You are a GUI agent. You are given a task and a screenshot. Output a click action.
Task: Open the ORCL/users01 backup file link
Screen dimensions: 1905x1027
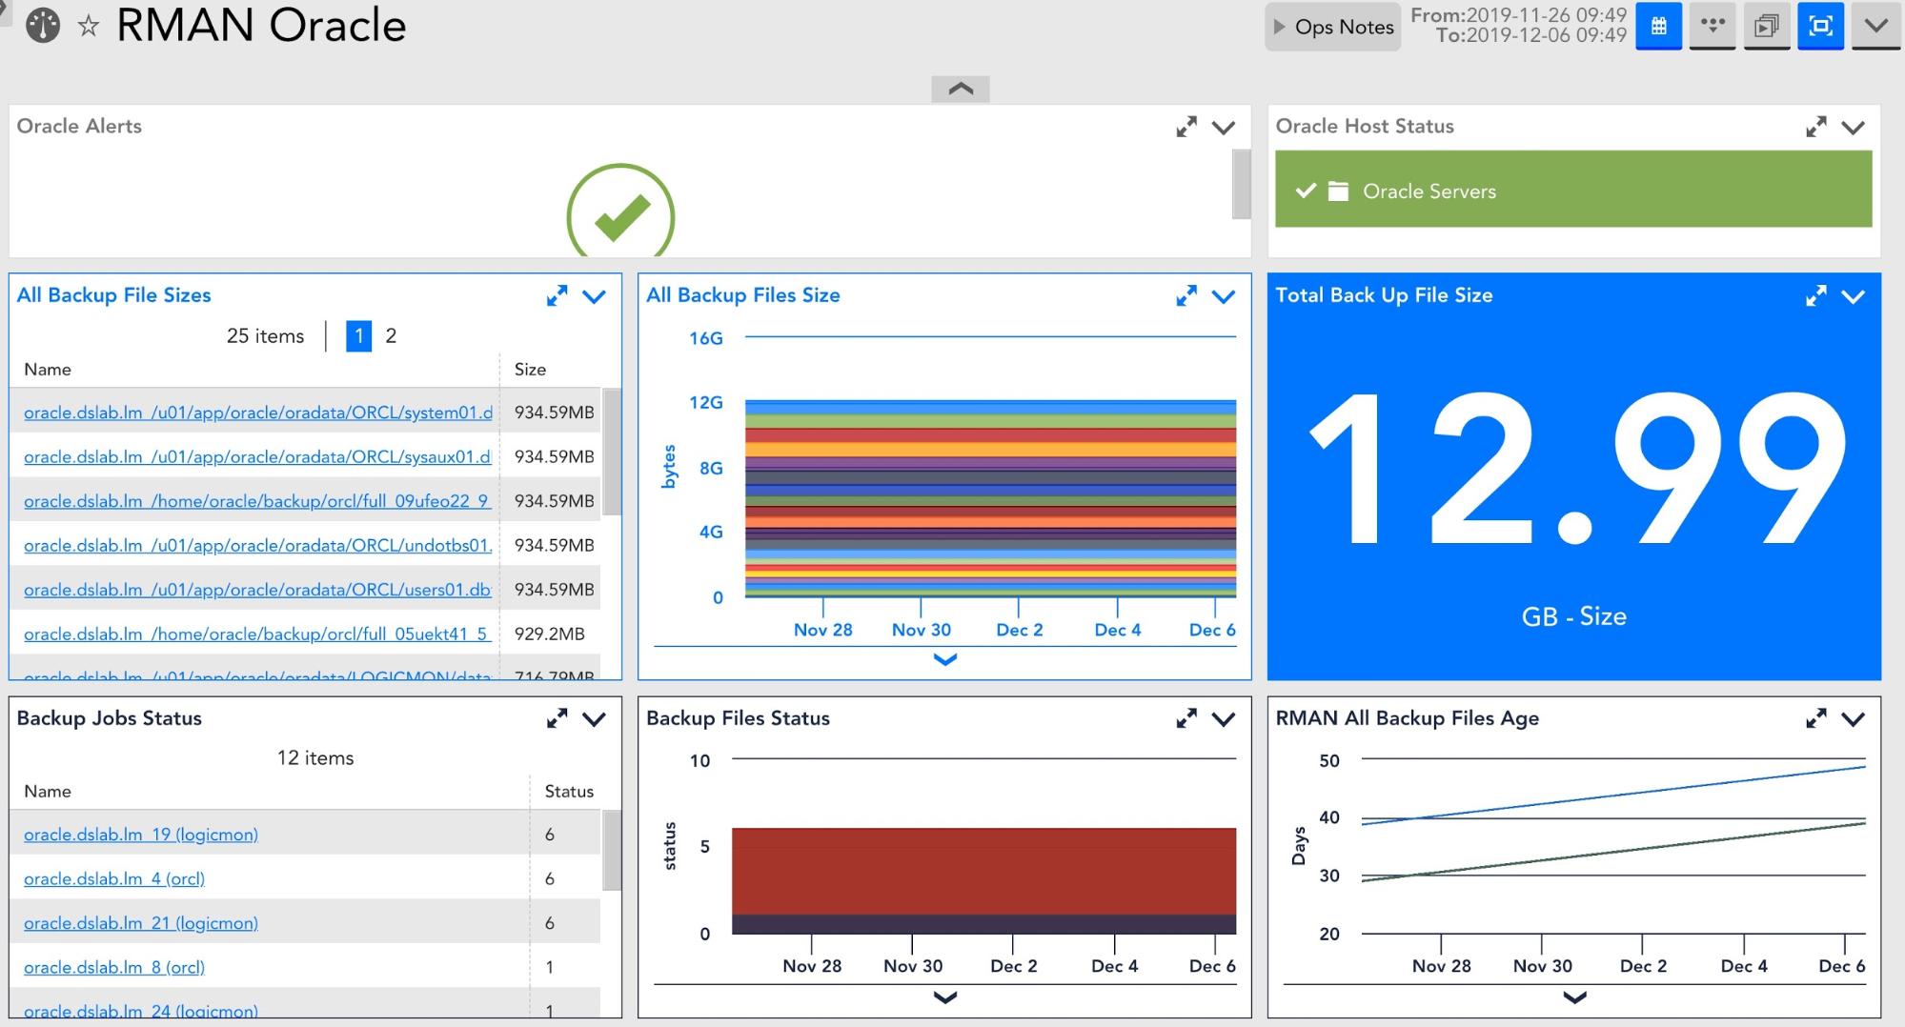coord(257,590)
